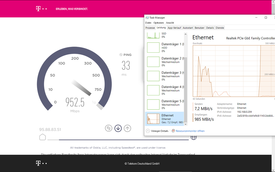
Task: Select Datenträger 3 entry
Action: click(x=164, y=76)
